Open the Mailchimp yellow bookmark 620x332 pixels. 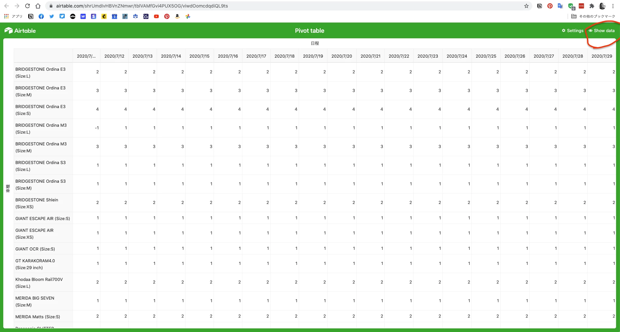tap(104, 16)
